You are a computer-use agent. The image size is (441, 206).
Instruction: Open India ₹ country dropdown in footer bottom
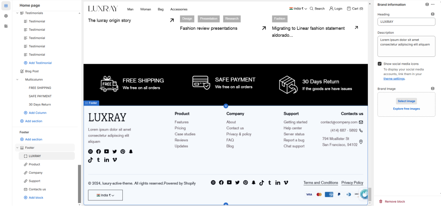(105, 195)
